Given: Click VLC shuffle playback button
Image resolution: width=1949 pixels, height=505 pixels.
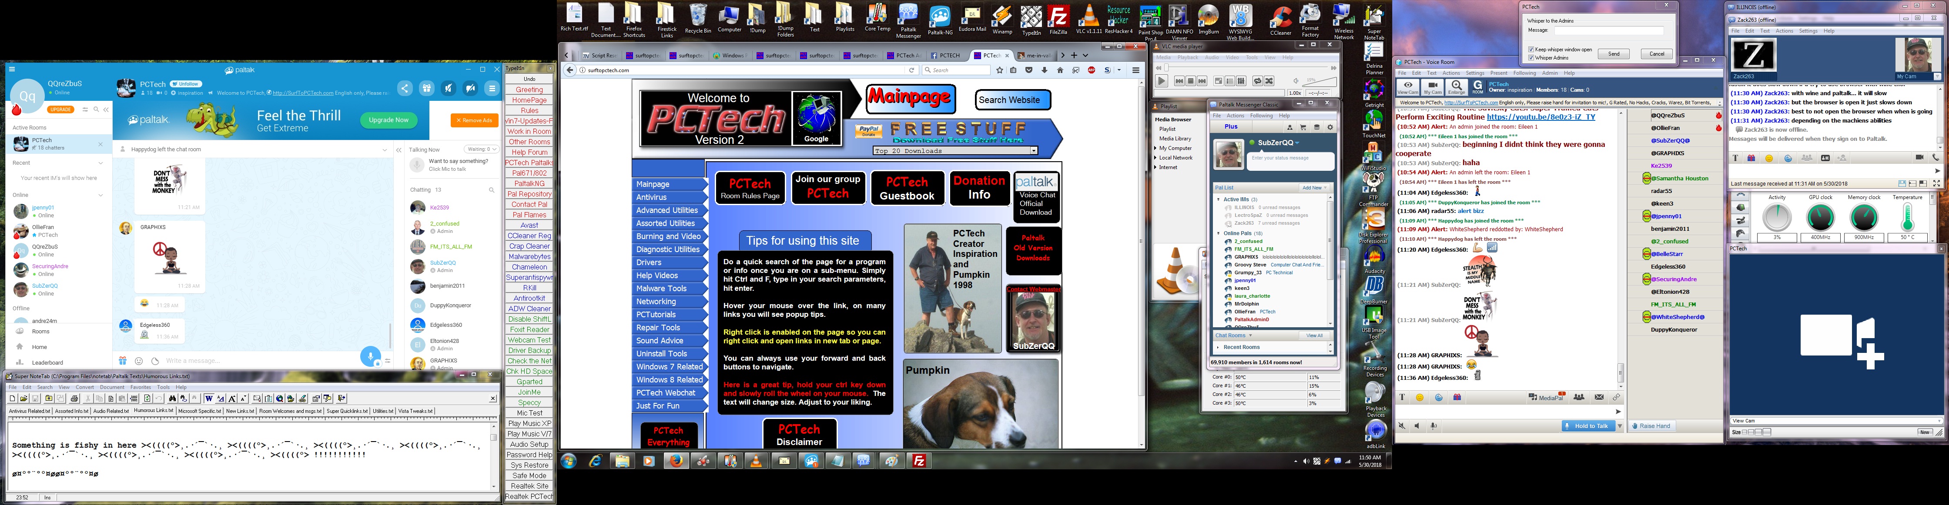Looking at the screenshot, I should [1269, 81].
